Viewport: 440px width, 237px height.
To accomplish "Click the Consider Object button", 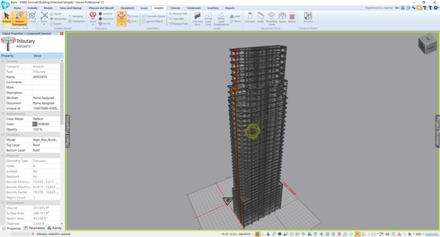I will (x=154, y=16).
